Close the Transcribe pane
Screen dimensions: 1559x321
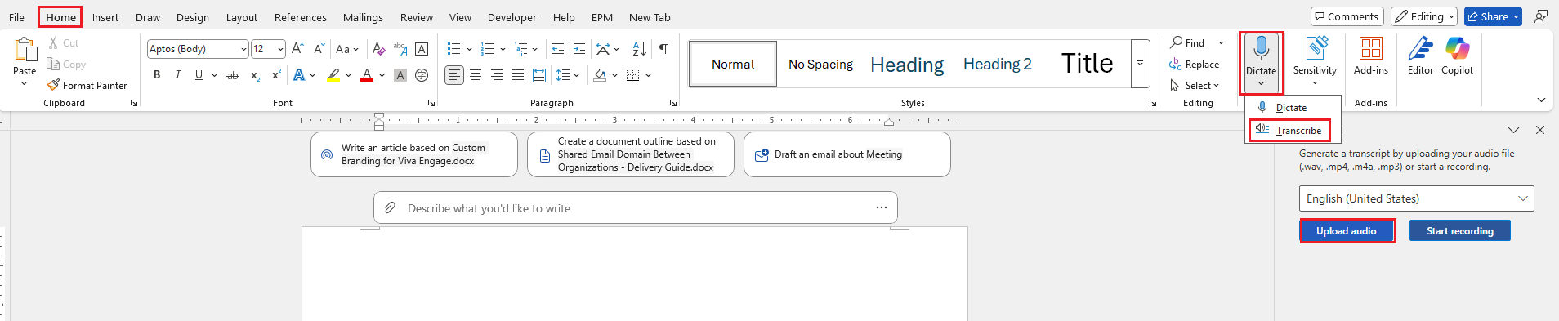(x=1540, y=130)
